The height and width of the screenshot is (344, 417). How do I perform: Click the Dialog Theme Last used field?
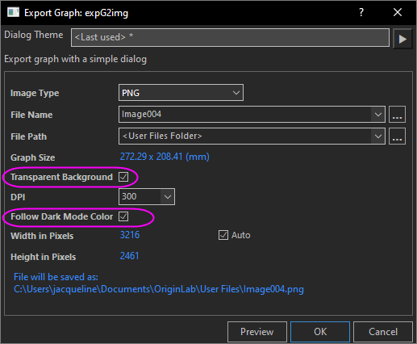pos(230,38)
